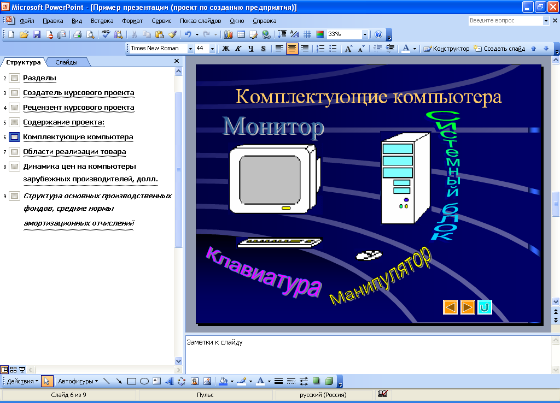Click the orange back action button on slide
This screenshot has height=403, width=560.
click(x=451, y=307)
